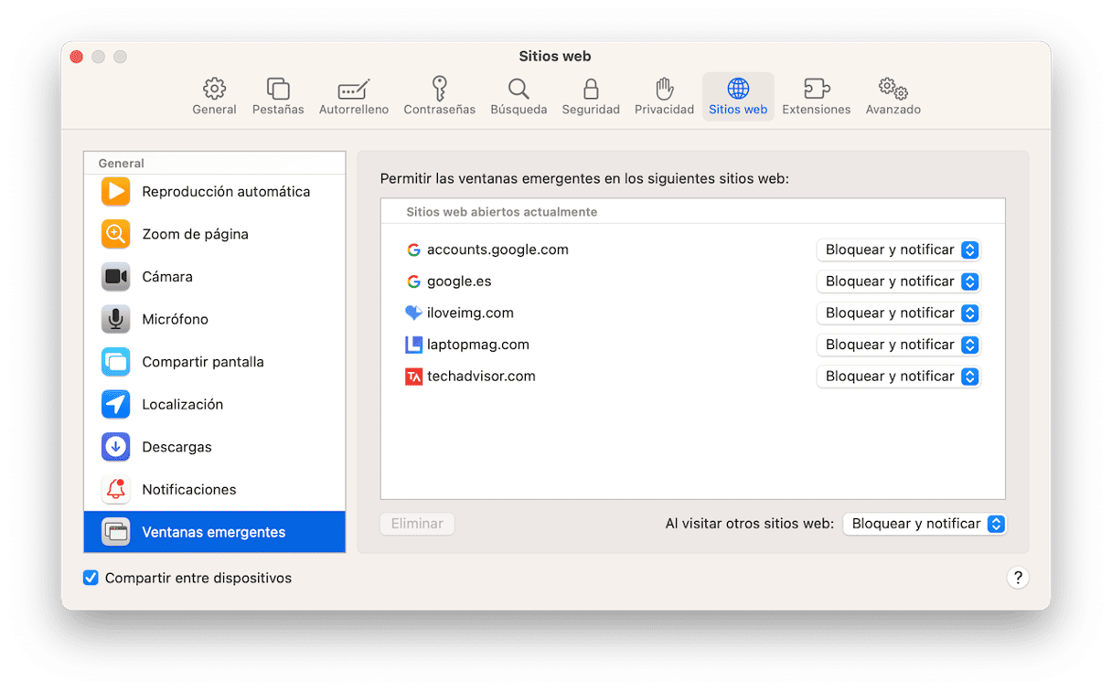The height and width of the screenshot is (691, 1112).
Task: Open the Seguridad padlock icon
Action: tap(591, 89)
